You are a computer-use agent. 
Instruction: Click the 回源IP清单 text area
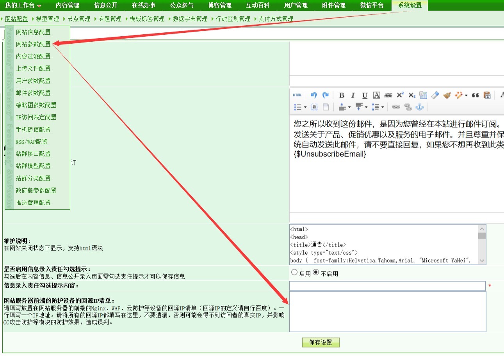[387, 312]
